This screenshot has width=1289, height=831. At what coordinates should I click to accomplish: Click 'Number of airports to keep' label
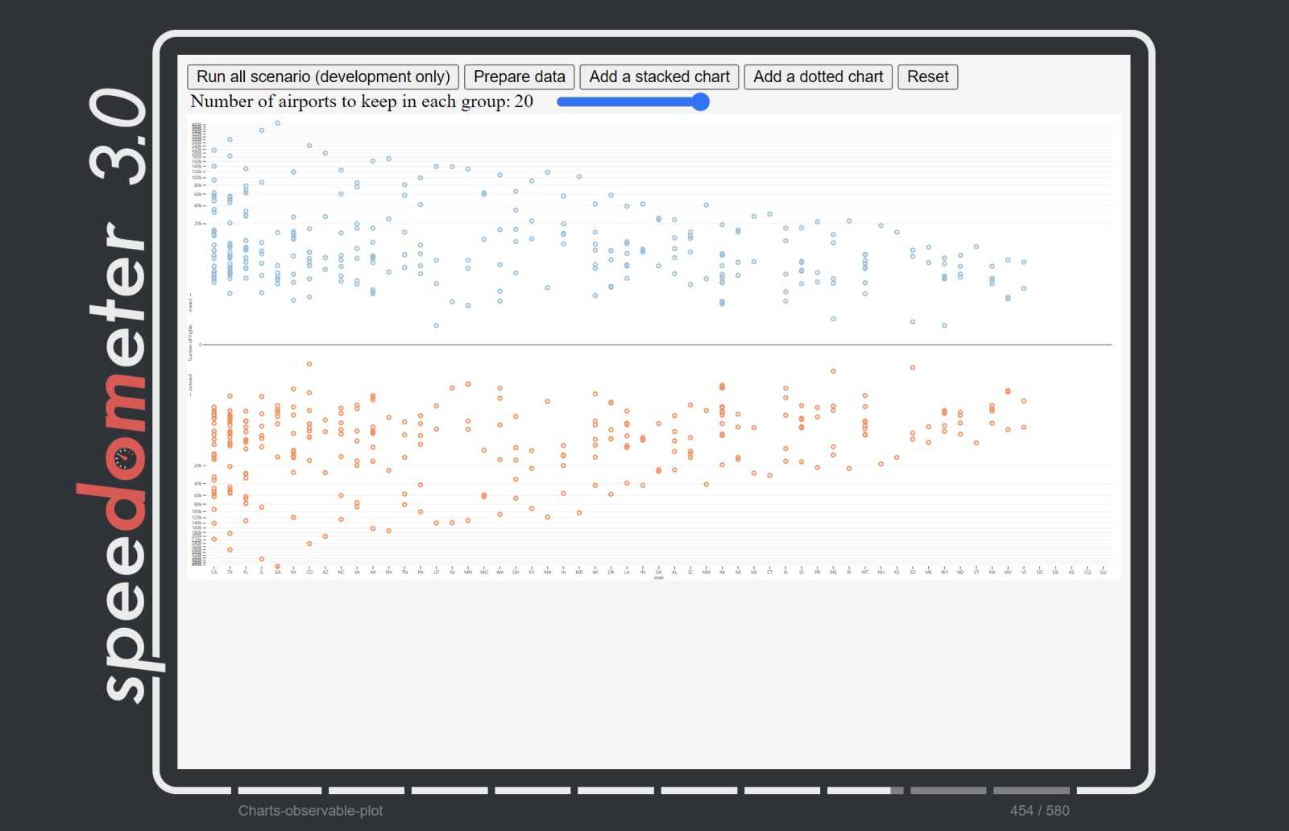pos(362,101)
